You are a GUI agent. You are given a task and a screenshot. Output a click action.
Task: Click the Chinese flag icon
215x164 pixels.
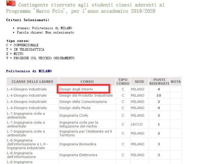(x=11, y=3)
